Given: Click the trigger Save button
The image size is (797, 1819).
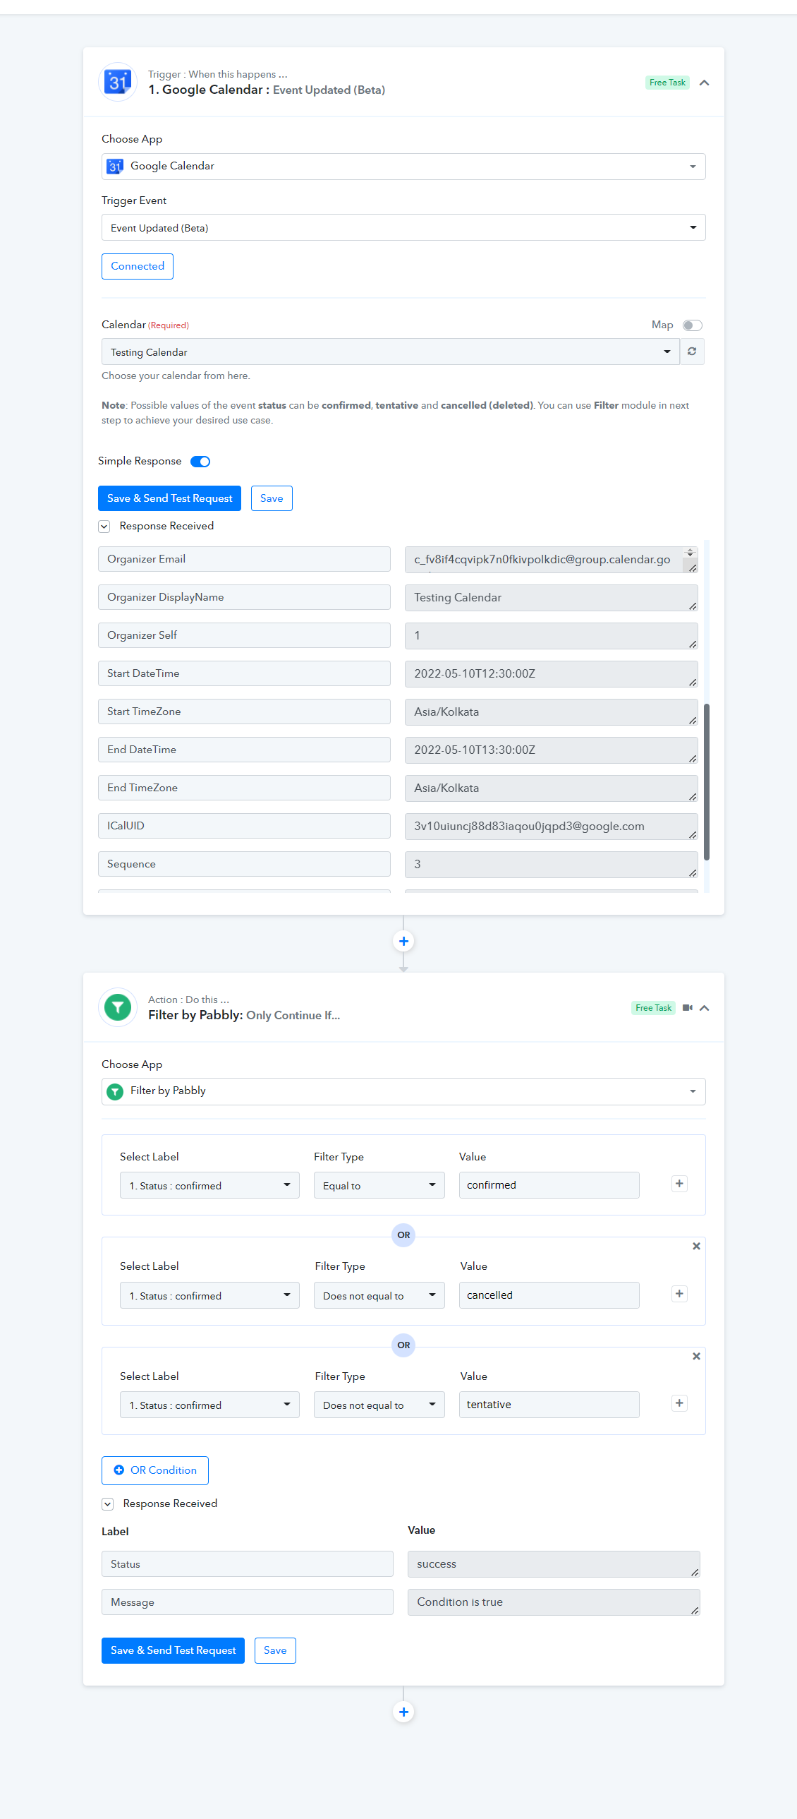Looking at the screenshot, I should coord(272,498).
